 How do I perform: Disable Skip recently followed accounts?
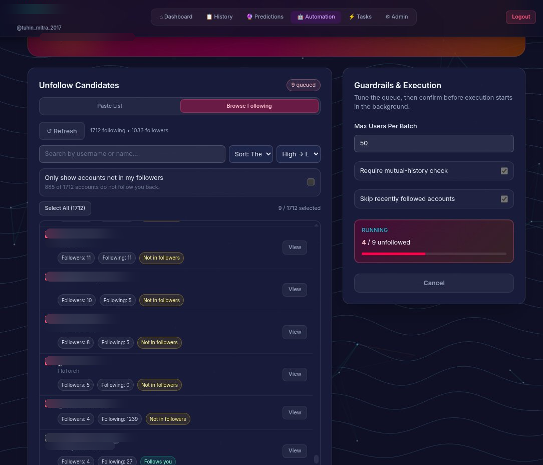pos(504,199)
